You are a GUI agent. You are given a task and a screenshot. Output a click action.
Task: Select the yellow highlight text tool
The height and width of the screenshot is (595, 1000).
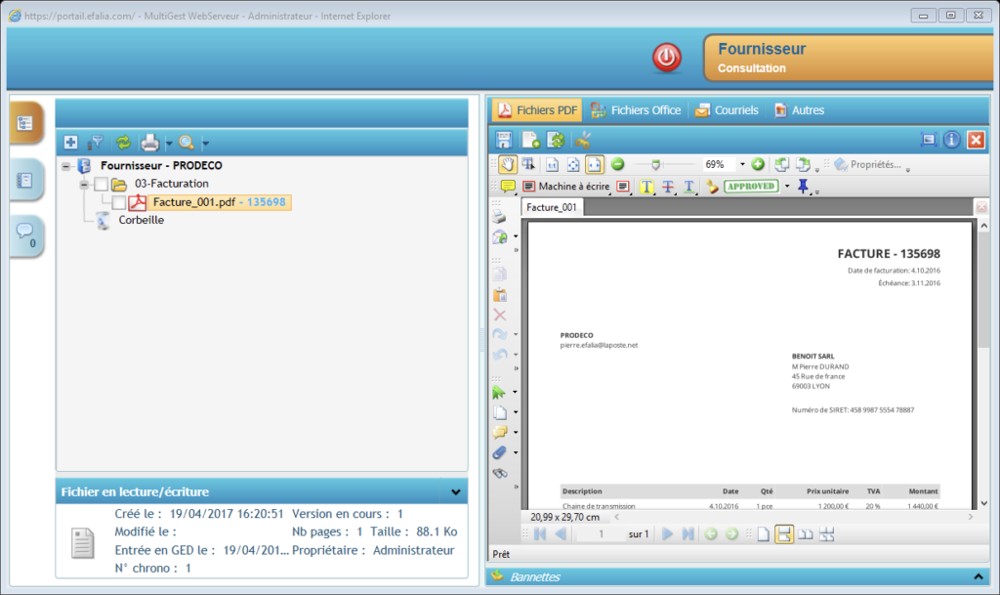(646, 187)
